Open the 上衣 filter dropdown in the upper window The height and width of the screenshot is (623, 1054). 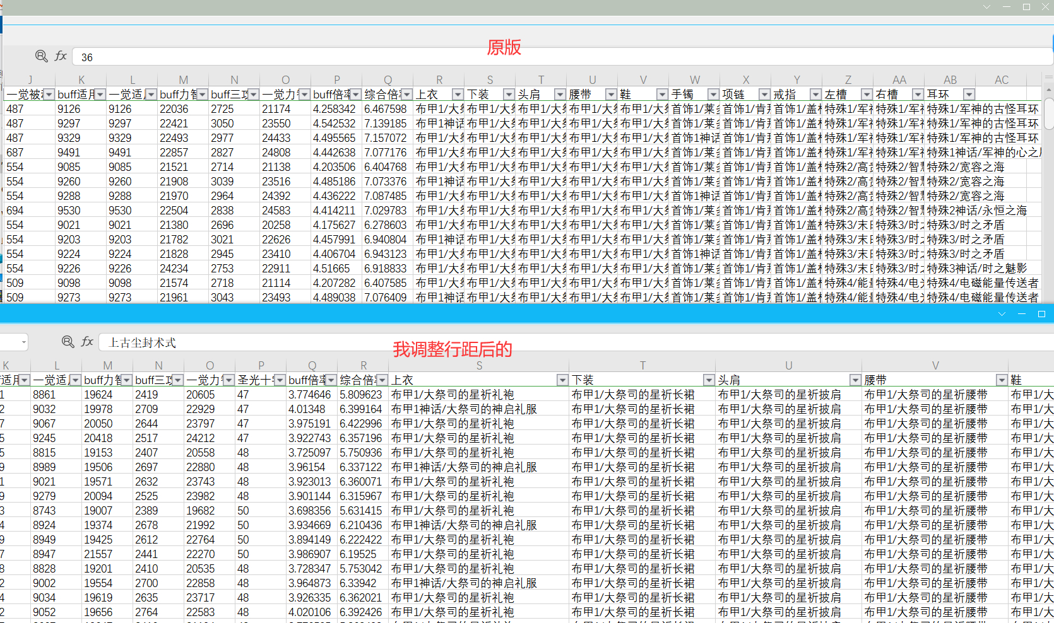[458, 95]
